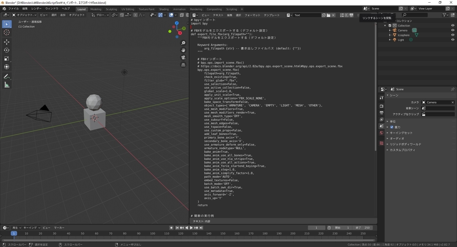Expand the 単位 (Units) panel
457x247 pixels.
(x=392, y=122)
